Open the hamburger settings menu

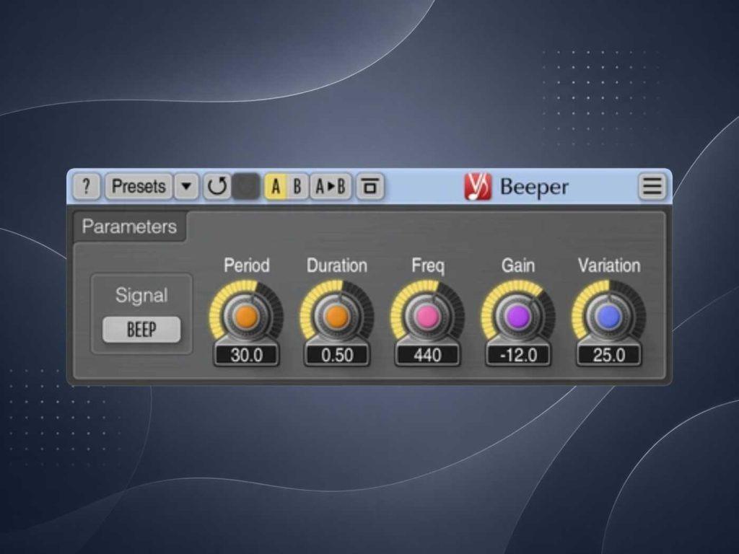coord(652,187)
